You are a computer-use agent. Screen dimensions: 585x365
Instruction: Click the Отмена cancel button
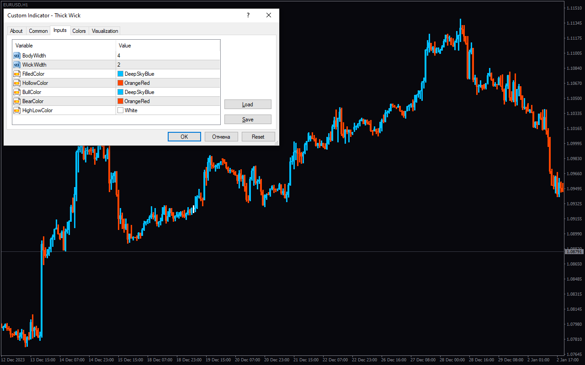[221, 137]
